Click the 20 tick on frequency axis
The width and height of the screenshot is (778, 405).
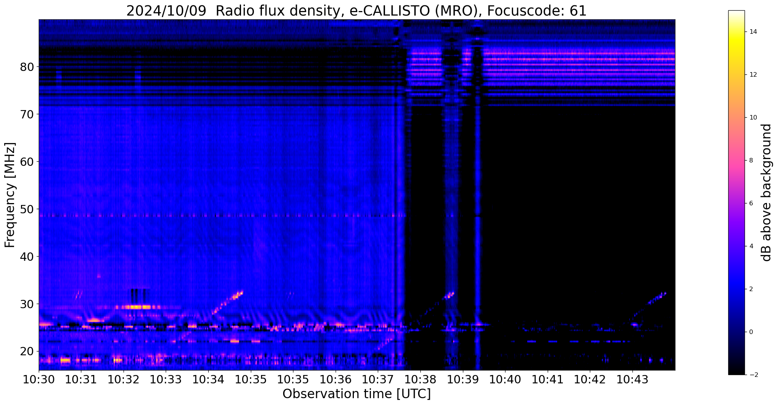tap(27, 352)
